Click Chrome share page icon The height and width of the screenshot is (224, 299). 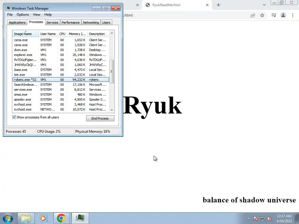(253, 15)
